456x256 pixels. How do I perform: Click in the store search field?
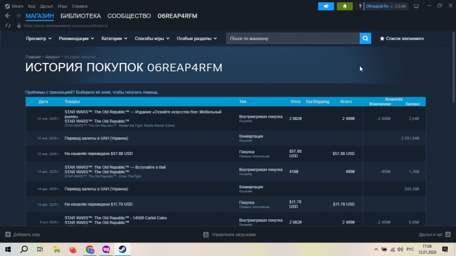click(293, 39)
